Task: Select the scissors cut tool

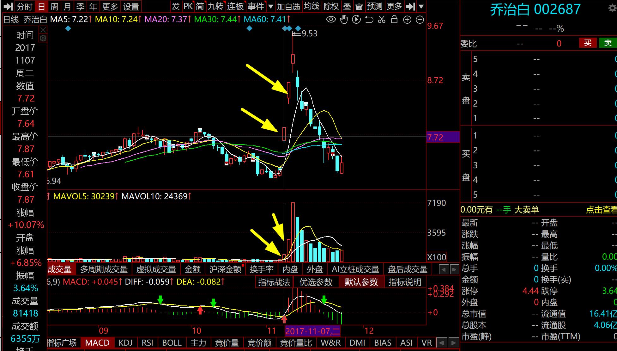Action: point(382,20)
